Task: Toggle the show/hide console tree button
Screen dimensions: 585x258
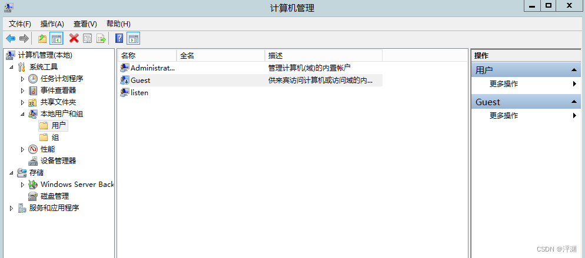Action: (x=56, y=38)
